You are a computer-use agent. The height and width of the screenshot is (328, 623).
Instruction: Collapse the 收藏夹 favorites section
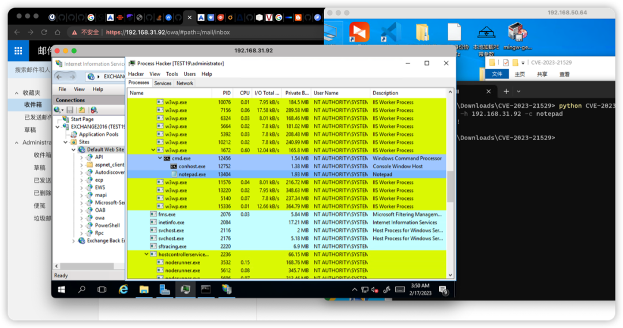point(16,93)
